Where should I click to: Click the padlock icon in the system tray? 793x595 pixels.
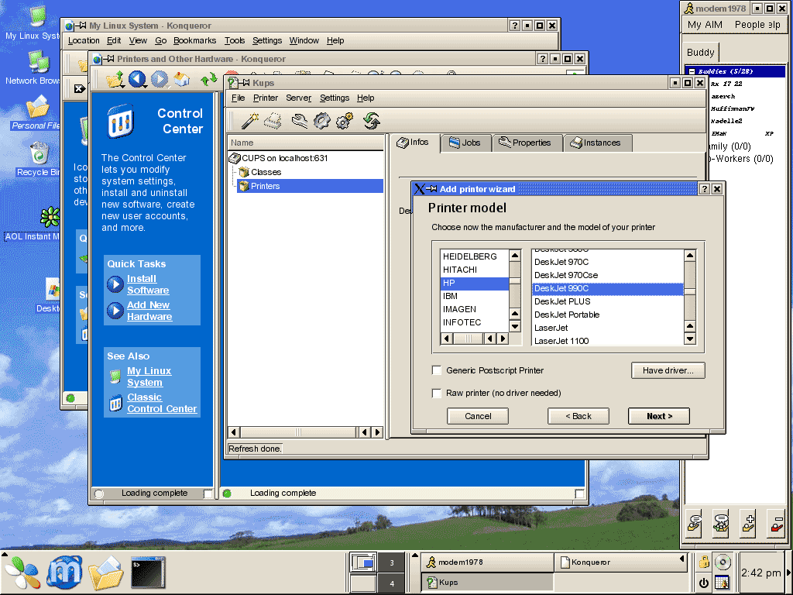[703, 562]
